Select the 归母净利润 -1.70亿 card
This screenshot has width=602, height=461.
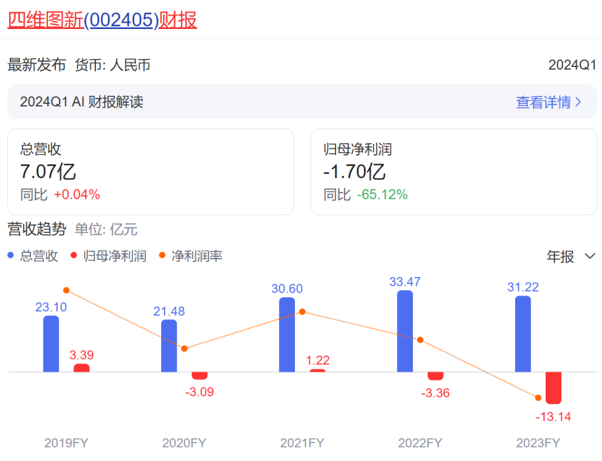pos(454,172)
